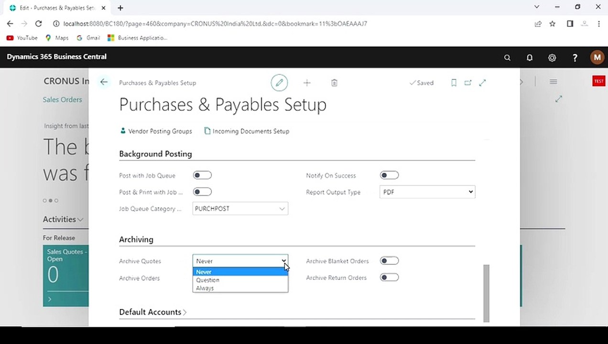Open browser side panel icon

pyautogui.click(x=570, y=23)
